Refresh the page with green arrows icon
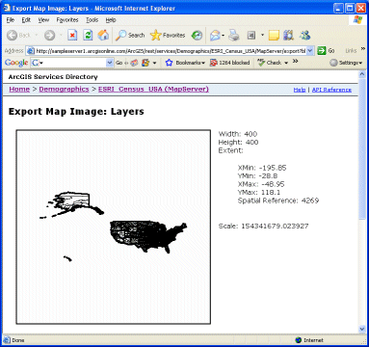 pyautogui.click(x=88, y=35)
